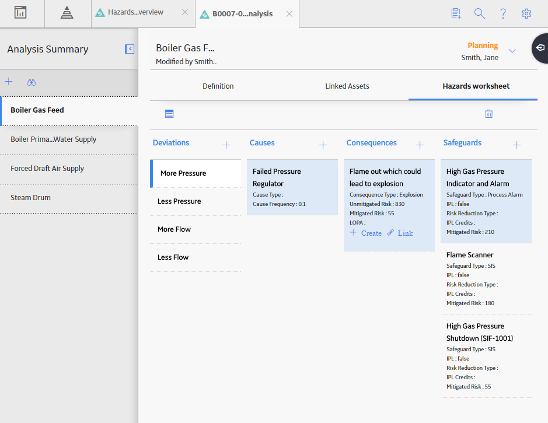Open the settings gear icon
The image size is (548, 423).
pos(526,13)
